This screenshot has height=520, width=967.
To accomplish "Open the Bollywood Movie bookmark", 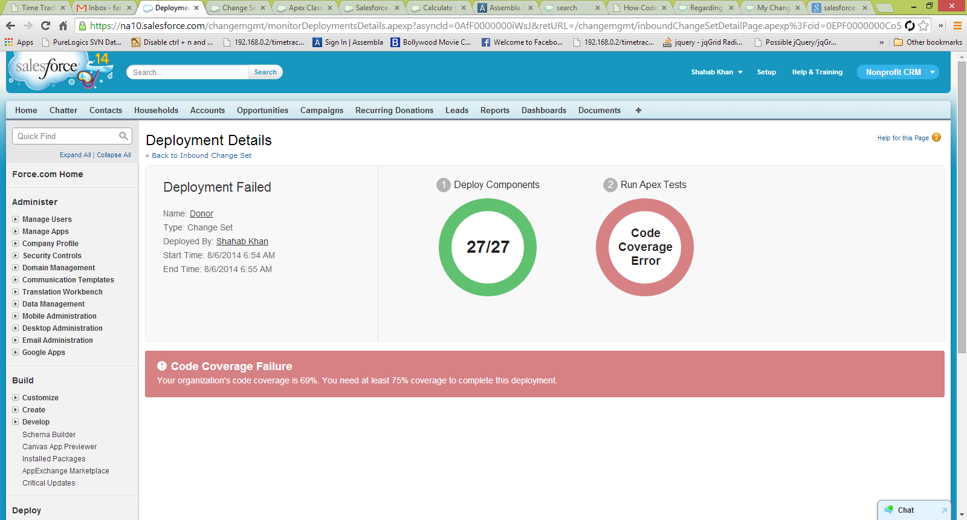I will [431, 42].
